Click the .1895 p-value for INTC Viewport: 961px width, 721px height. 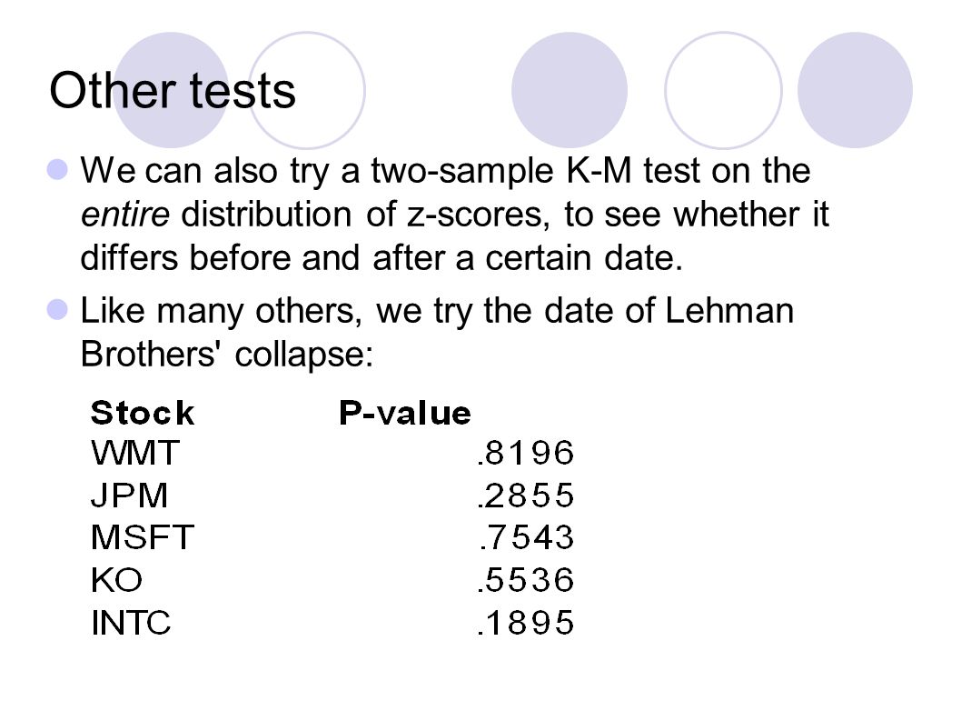[525, 622]
